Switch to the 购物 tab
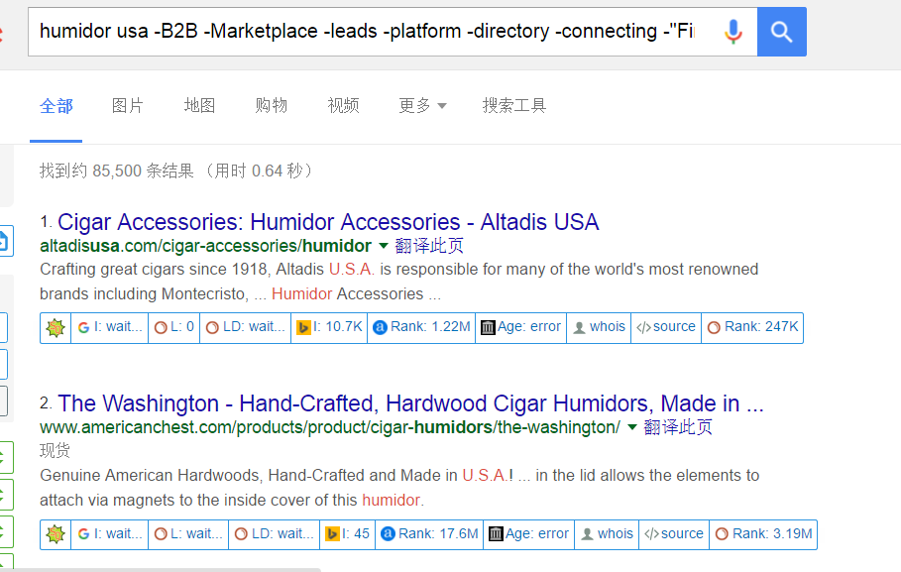The width and height of the screenshot is (901, 572). (272, 106)
